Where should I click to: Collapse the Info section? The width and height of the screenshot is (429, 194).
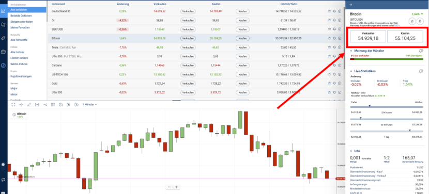tap(351, 151)
